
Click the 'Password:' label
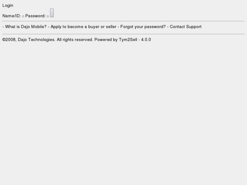point(38,16)
